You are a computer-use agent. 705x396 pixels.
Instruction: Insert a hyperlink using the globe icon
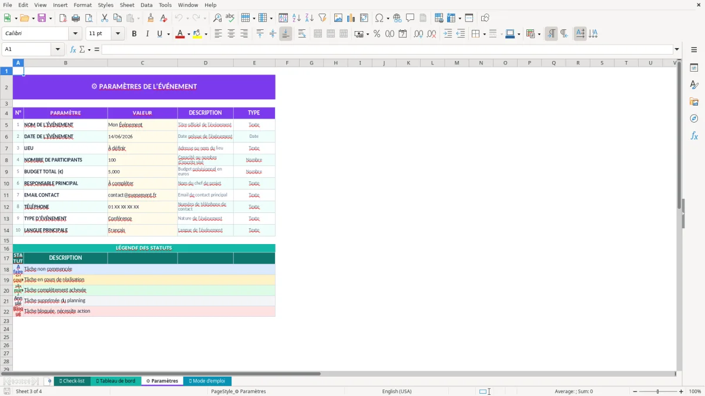[x=397, y=18]
